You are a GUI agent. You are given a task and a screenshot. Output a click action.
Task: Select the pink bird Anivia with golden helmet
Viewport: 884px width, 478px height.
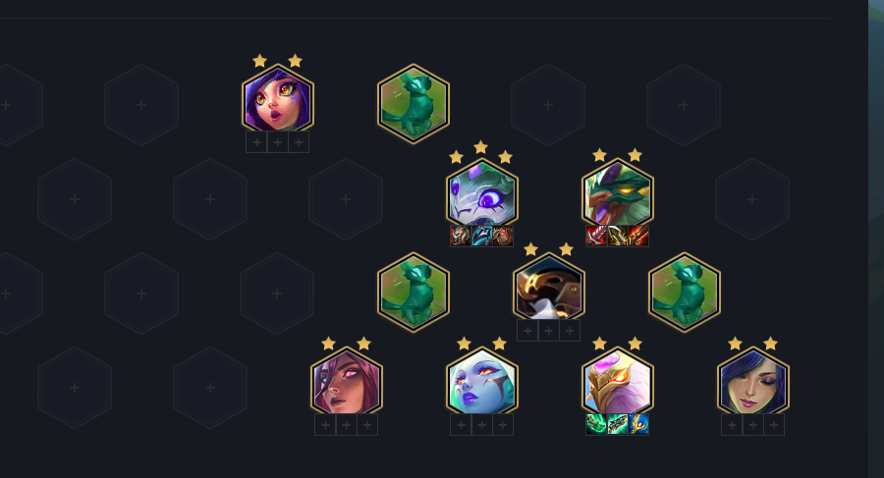coord(618,384)
